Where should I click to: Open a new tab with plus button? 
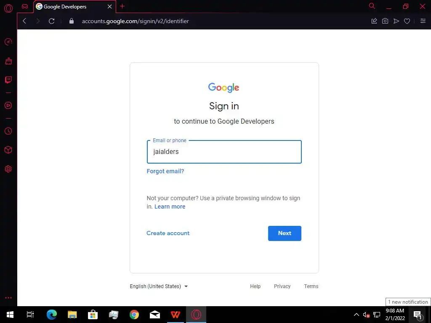[122, 6]
